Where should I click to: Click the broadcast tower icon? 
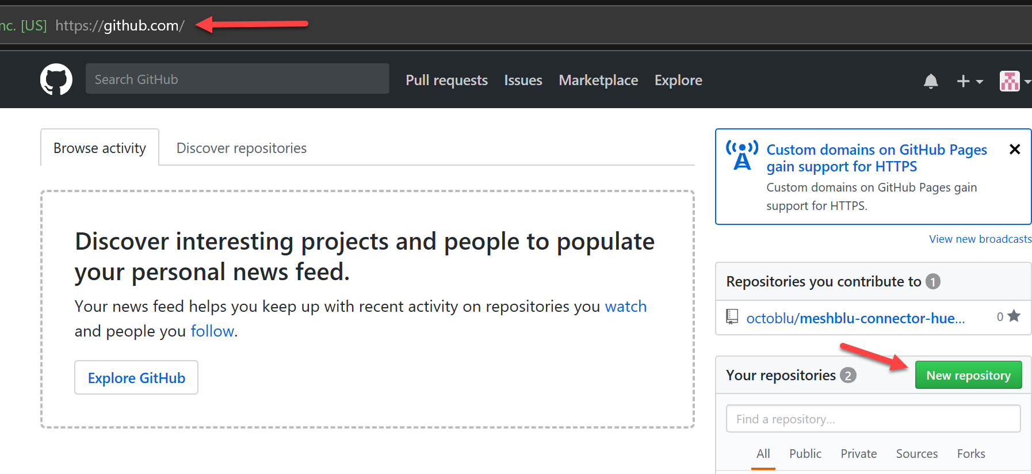742,155
